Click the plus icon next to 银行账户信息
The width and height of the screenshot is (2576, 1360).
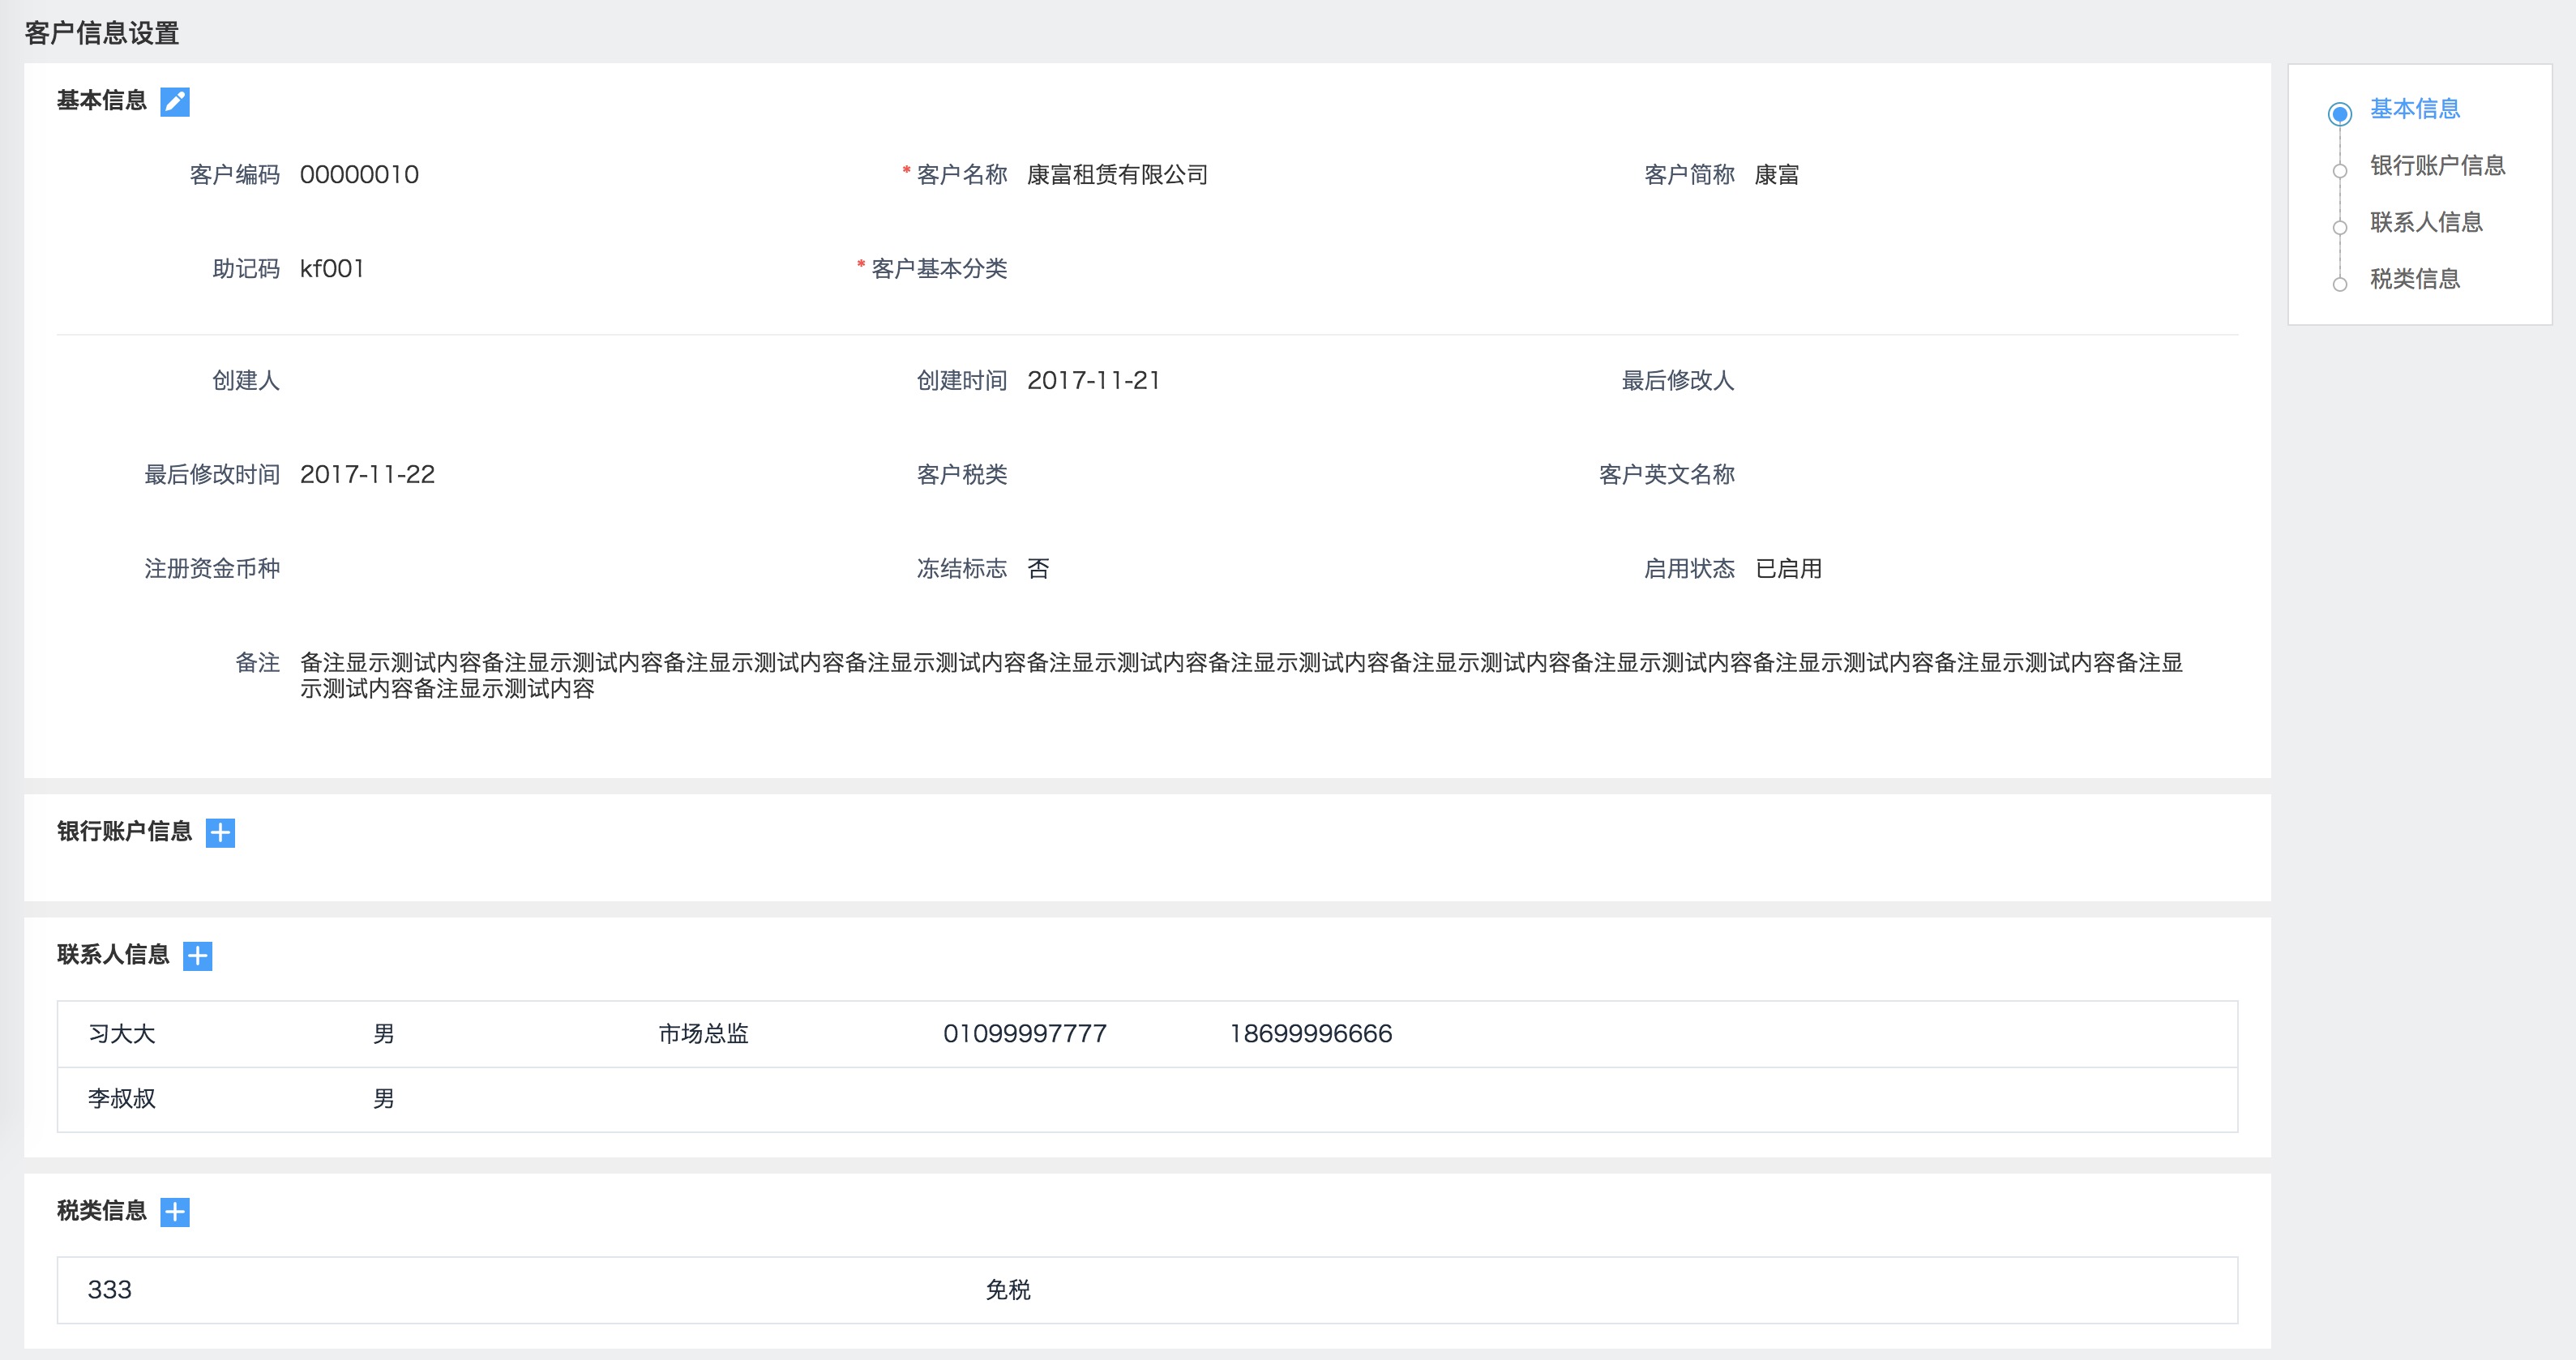point(220,832)
